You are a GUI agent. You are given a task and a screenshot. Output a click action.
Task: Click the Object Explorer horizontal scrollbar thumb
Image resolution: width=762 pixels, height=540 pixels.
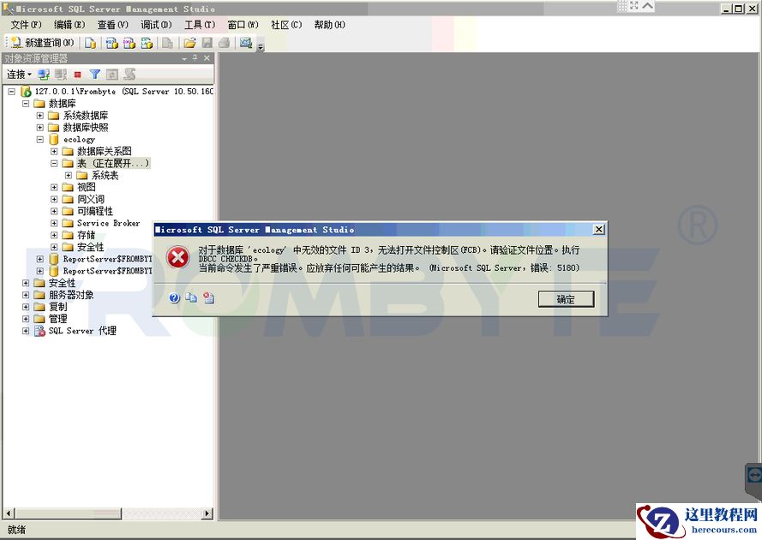pyautogui.click(x=68, y=513)
